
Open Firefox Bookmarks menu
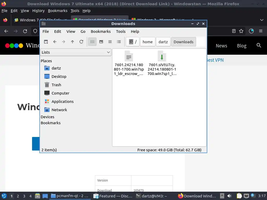pyautogui.click(x=58, y=11)
